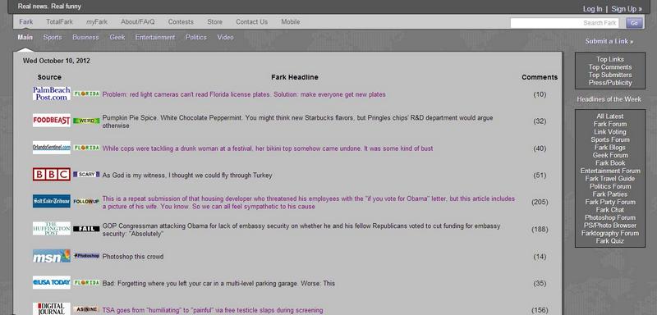Open the TSA testicle slaps headline
Viewport: 657px width, 315px height.
213,310
